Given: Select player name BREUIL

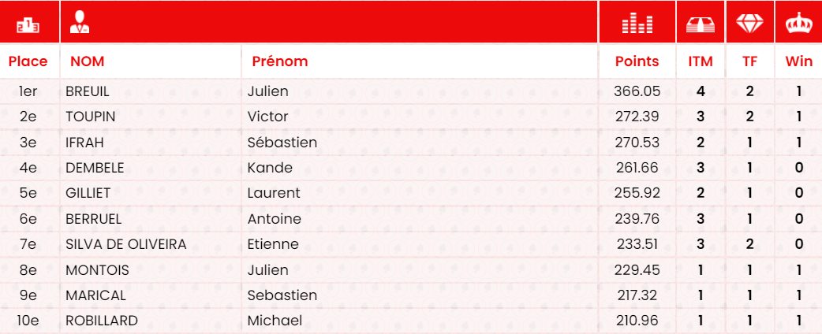Looking at the screenshot, I should pyautogui.click(x=90, y=91).
